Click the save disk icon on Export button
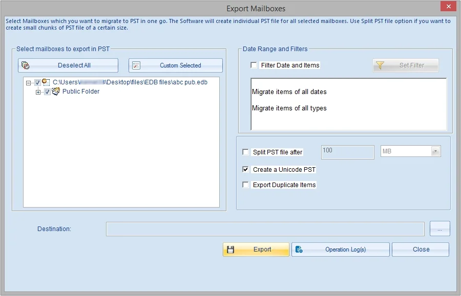 pyautogui.click(x=230, y=249)
